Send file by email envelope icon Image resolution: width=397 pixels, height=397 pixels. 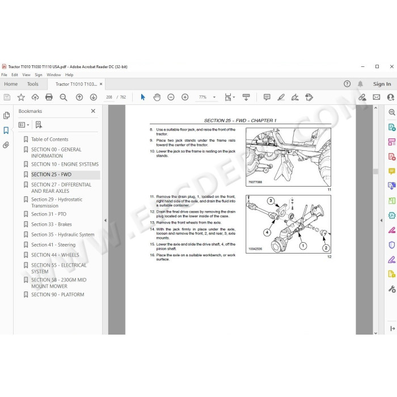[377, 97]
